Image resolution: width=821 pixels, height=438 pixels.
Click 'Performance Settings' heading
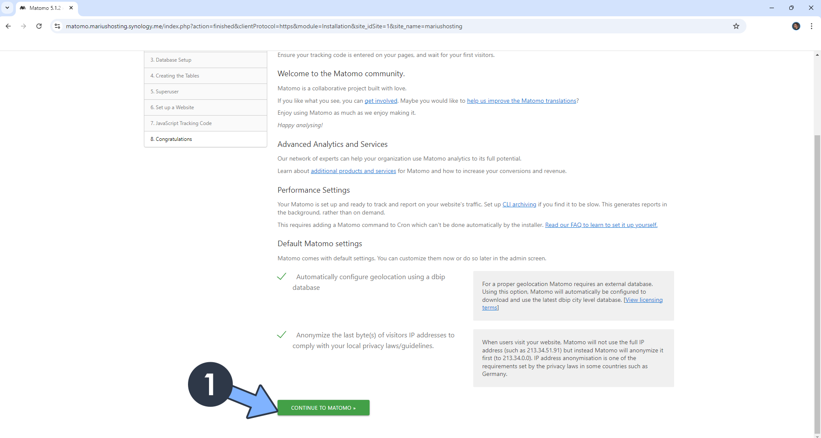tap(313, 190)
